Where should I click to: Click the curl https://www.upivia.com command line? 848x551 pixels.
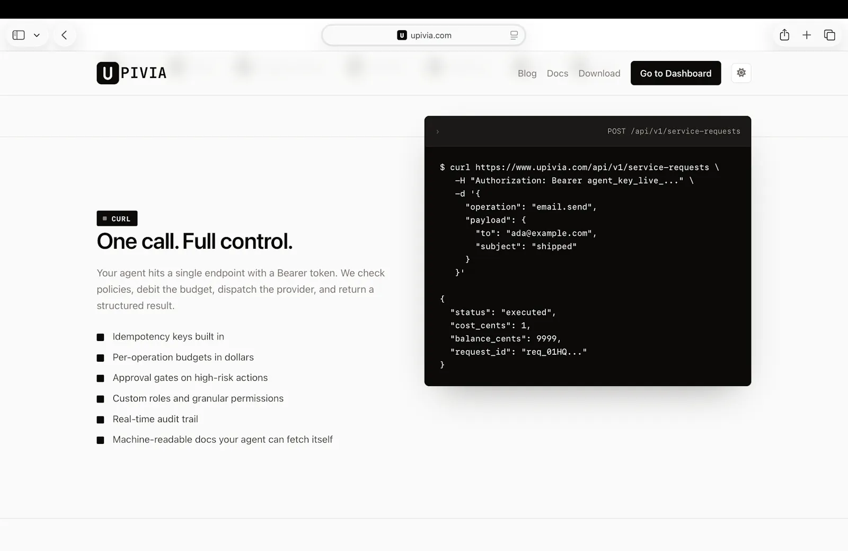pyautogui.click(x=579, y=167)
